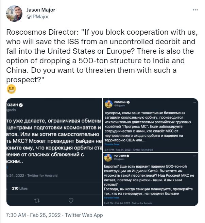
Task: Click the Jason Major display name
Action: click(x=40, y=10)
